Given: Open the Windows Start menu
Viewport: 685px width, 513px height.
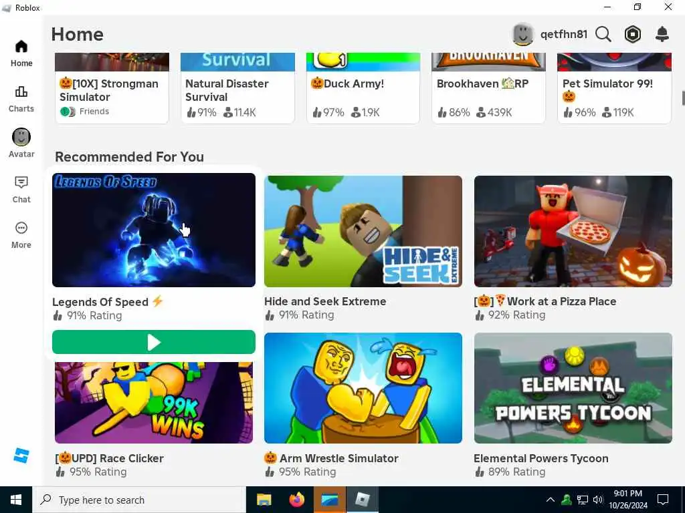Looking at the screenshot, I should pos(16,500).
